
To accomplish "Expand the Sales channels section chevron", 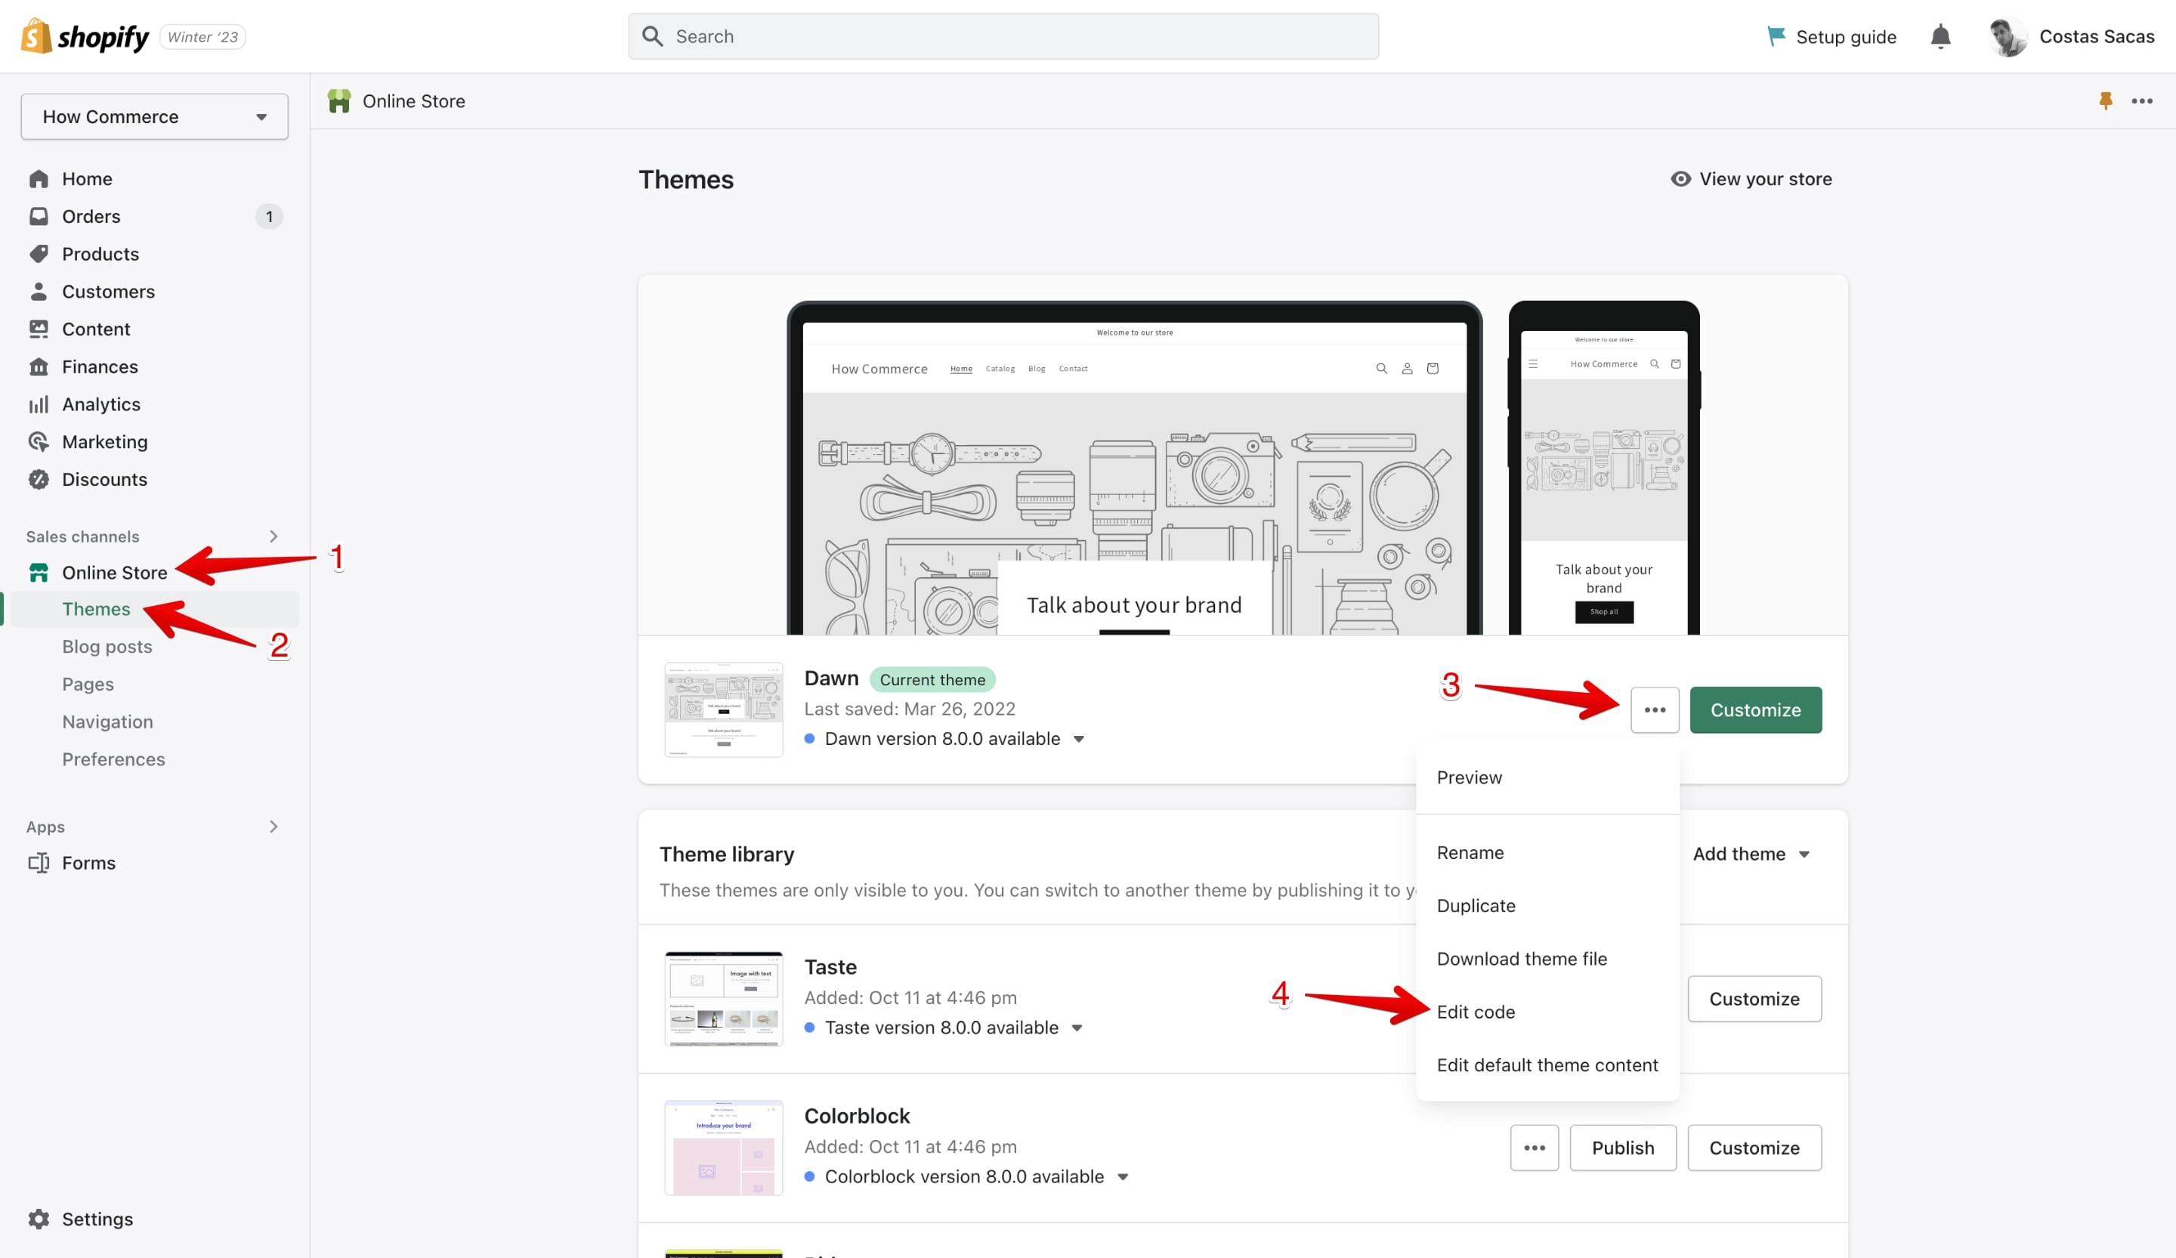I will 274,536.
